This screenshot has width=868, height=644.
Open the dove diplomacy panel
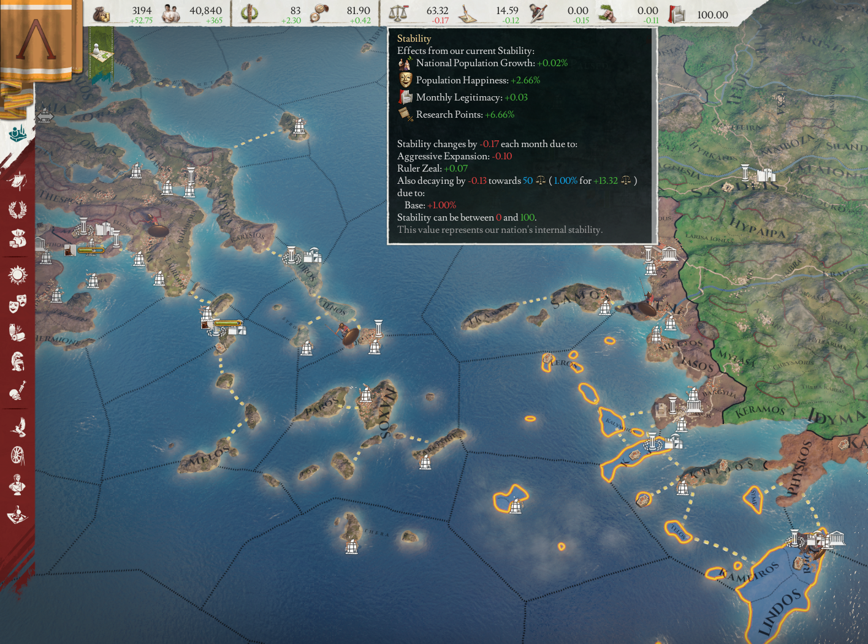(x=17, y=426)
